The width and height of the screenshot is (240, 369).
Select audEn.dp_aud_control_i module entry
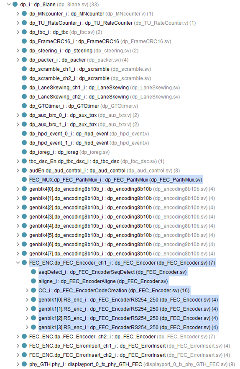pyautogui.click(x=104, y=170)
